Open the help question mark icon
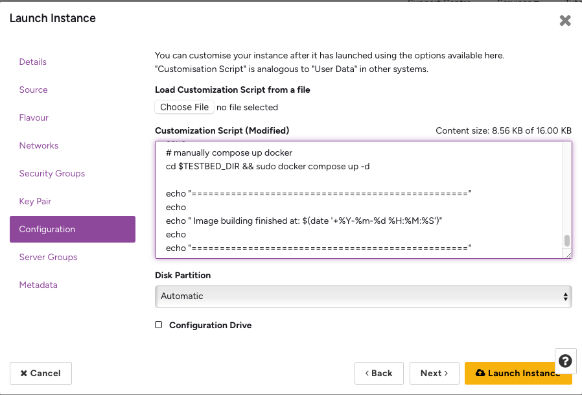 pyautogui.click(x=565, y=361)
